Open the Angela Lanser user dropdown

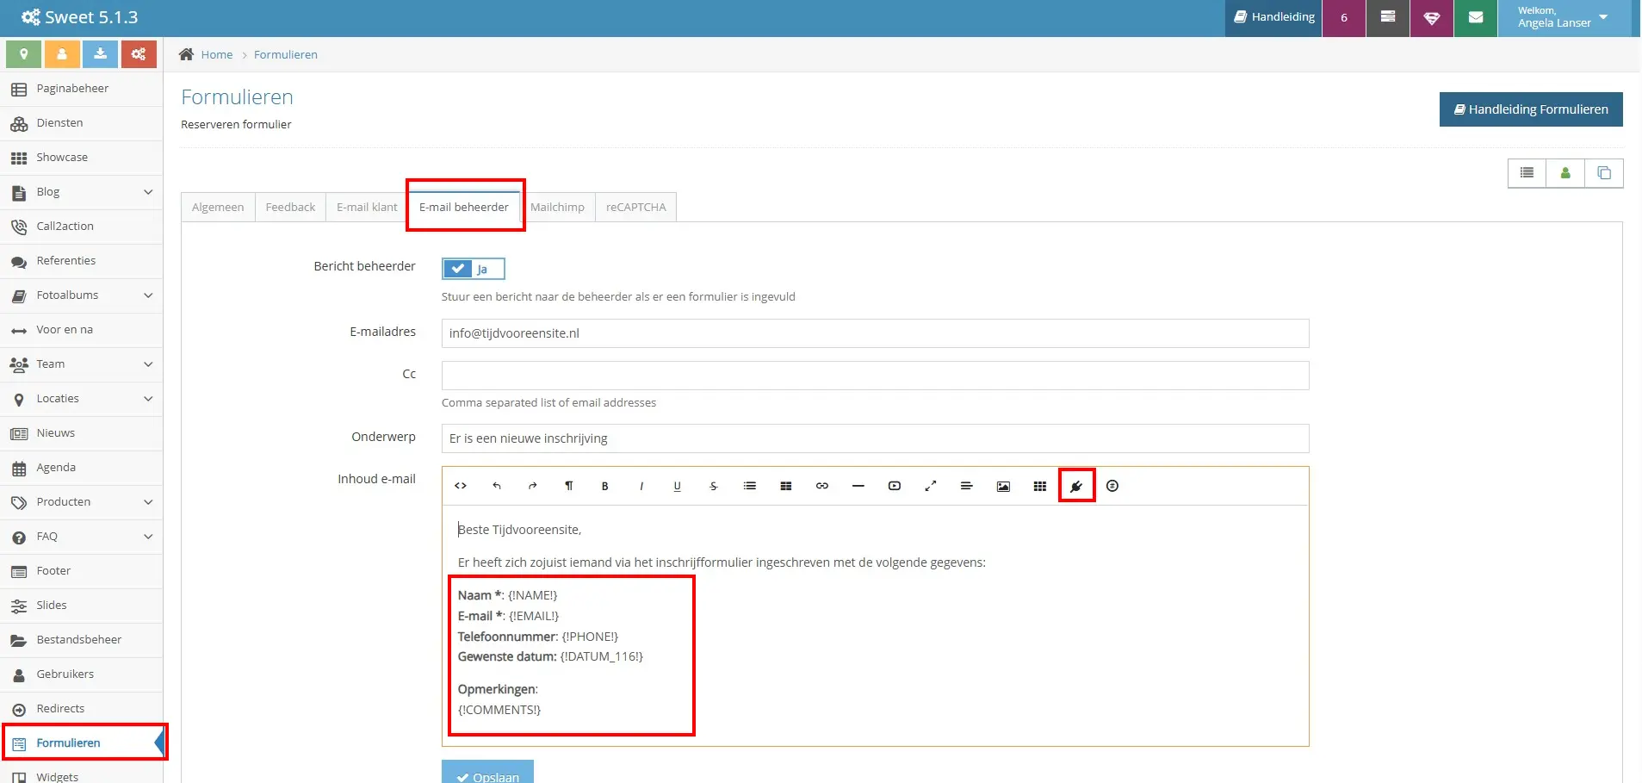click(1564, 17)
